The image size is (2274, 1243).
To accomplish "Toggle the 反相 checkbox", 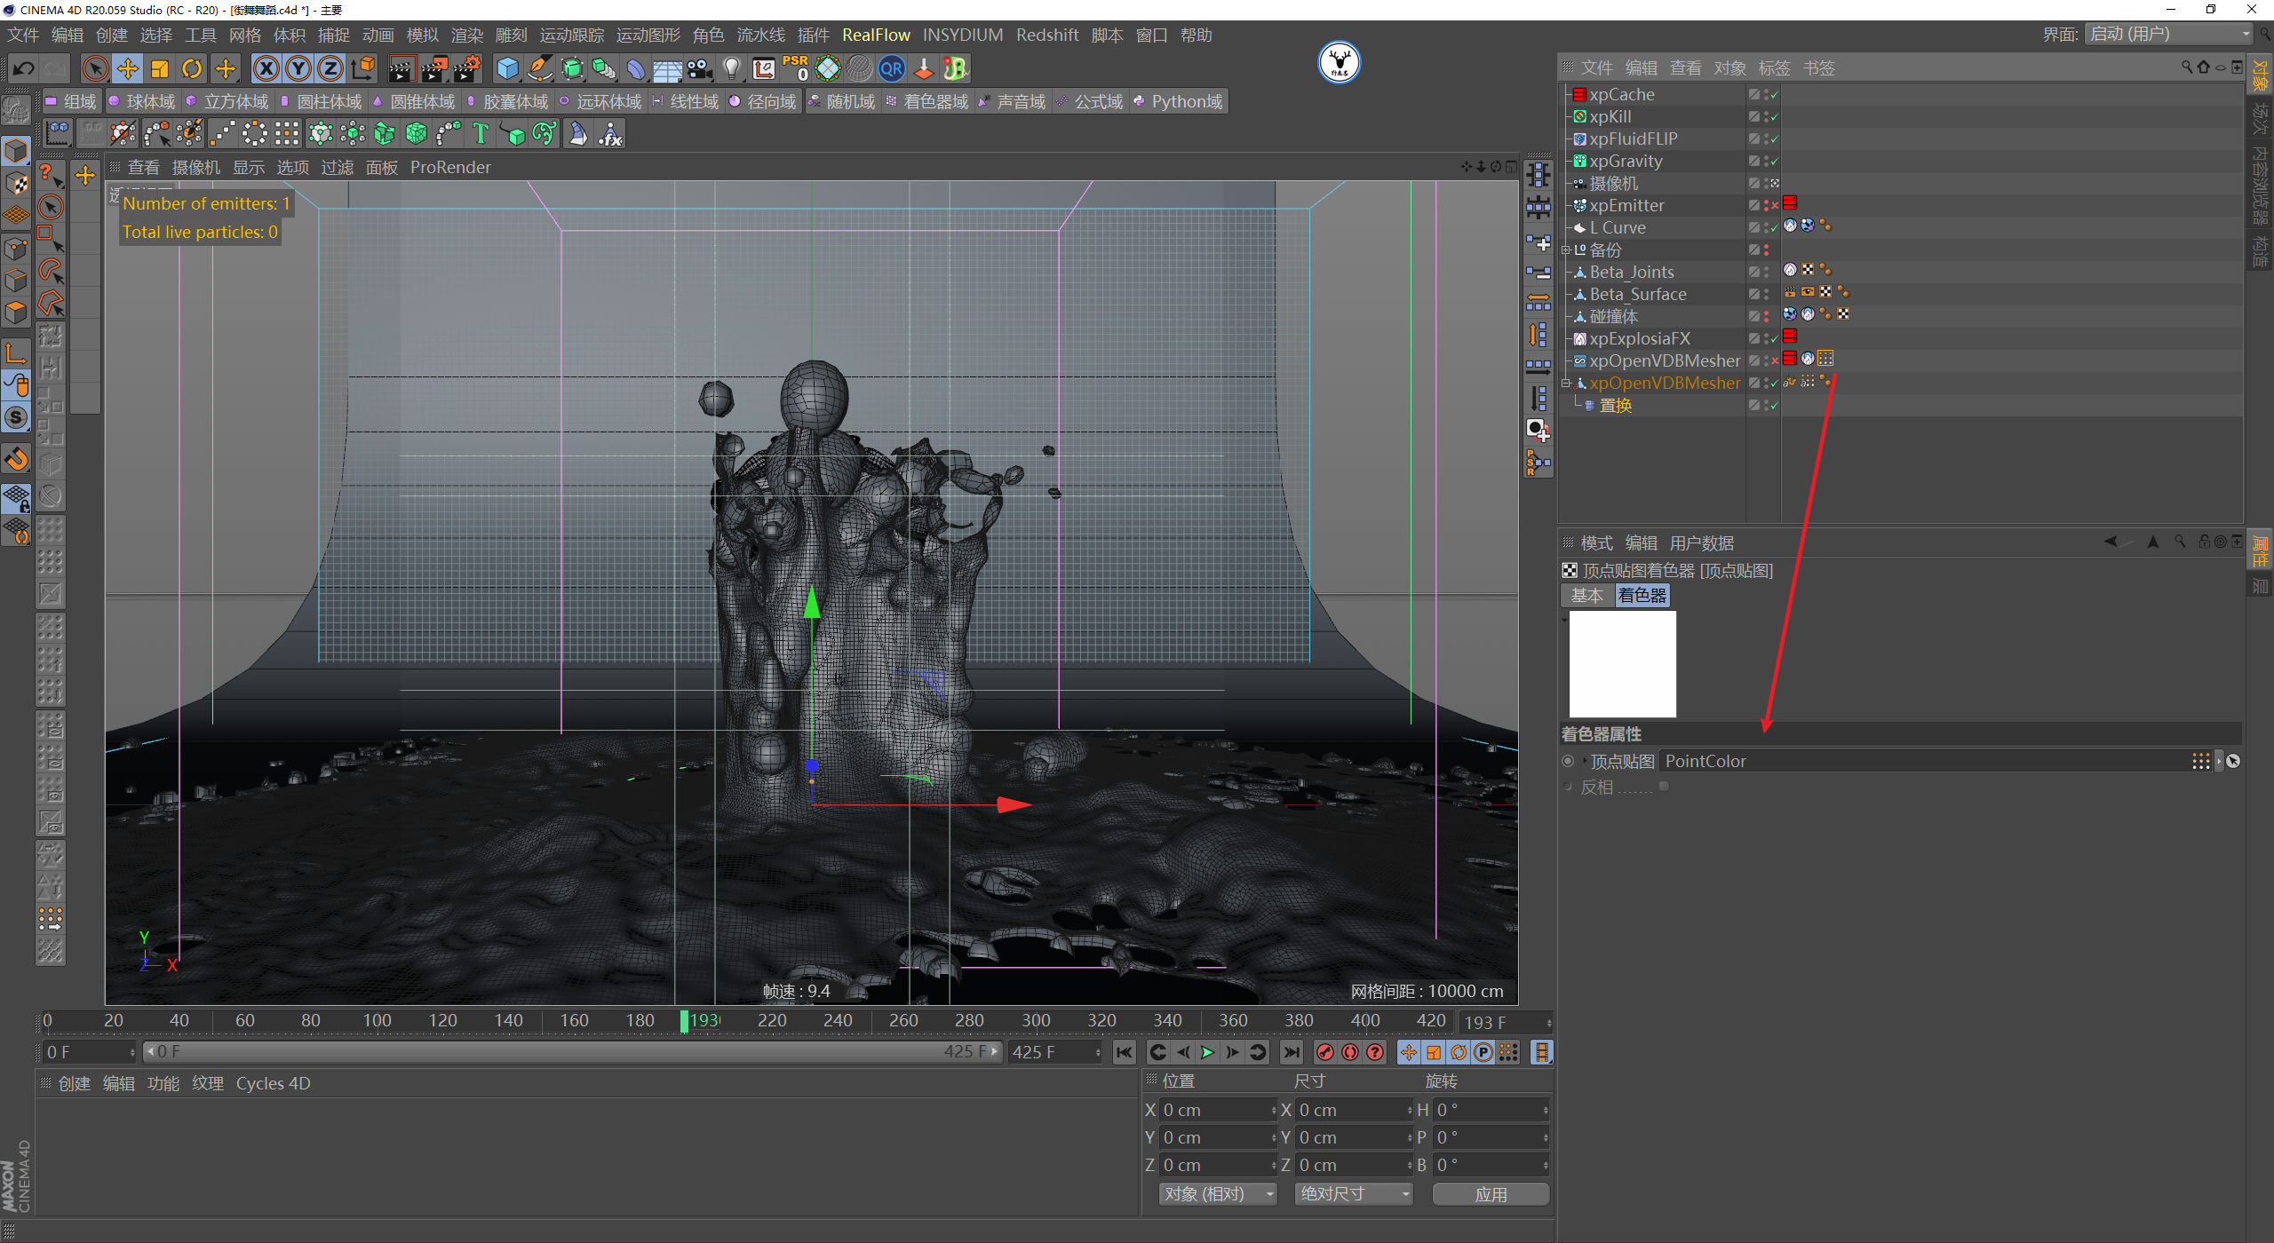I will 1664,787.
